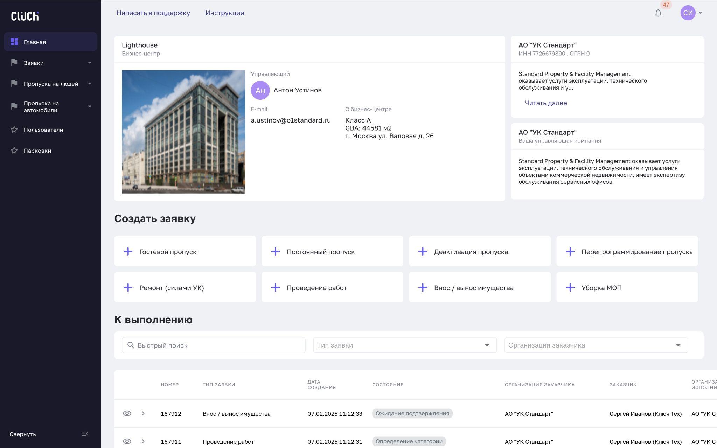Click the plus icon for Уборка МОП
717x448 pixels.
point(570,288)
